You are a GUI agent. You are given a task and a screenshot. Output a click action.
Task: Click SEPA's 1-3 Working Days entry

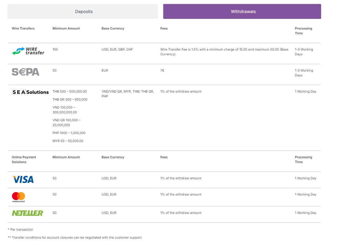click(x=304, y=73)
